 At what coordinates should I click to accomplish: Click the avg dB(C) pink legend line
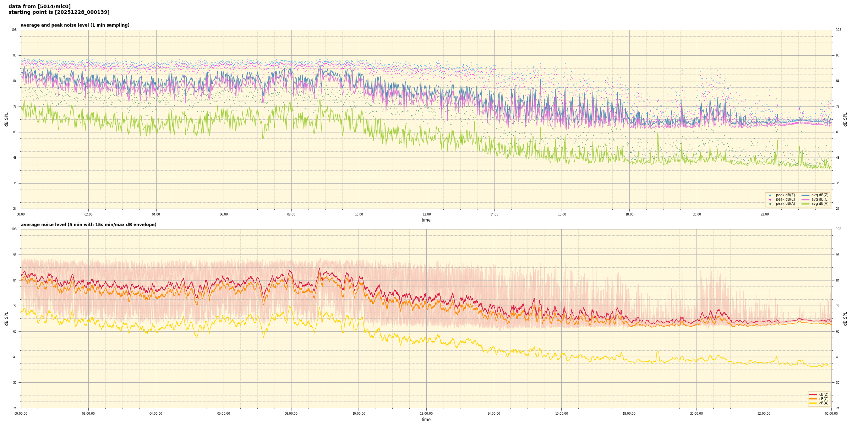click(805, 200)
